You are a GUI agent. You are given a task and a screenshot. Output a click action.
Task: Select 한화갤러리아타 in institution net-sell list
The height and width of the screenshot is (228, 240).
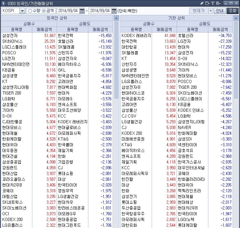191,179
